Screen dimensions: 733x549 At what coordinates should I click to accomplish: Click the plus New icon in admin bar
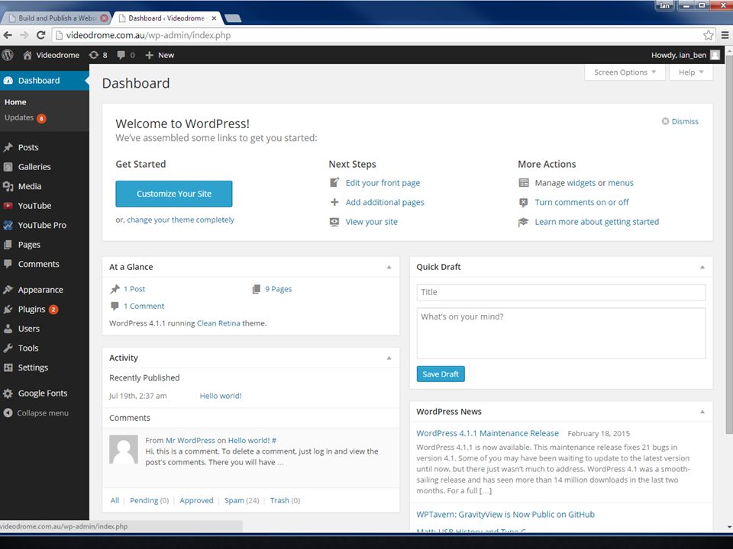pyautogui.click(x=149, y=55)
